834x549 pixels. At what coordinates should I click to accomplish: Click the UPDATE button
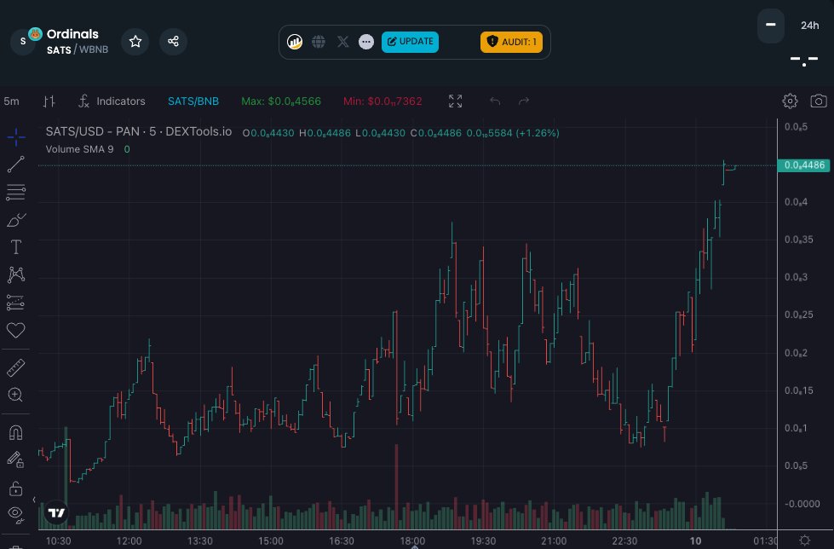tap(410, 42)
